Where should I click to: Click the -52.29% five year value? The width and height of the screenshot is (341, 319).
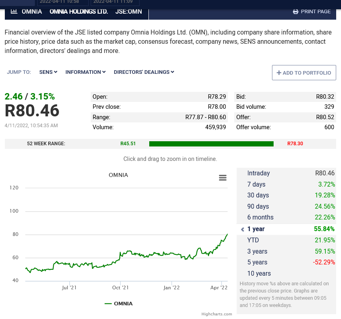pyautogui.click(x=324, y=262)
